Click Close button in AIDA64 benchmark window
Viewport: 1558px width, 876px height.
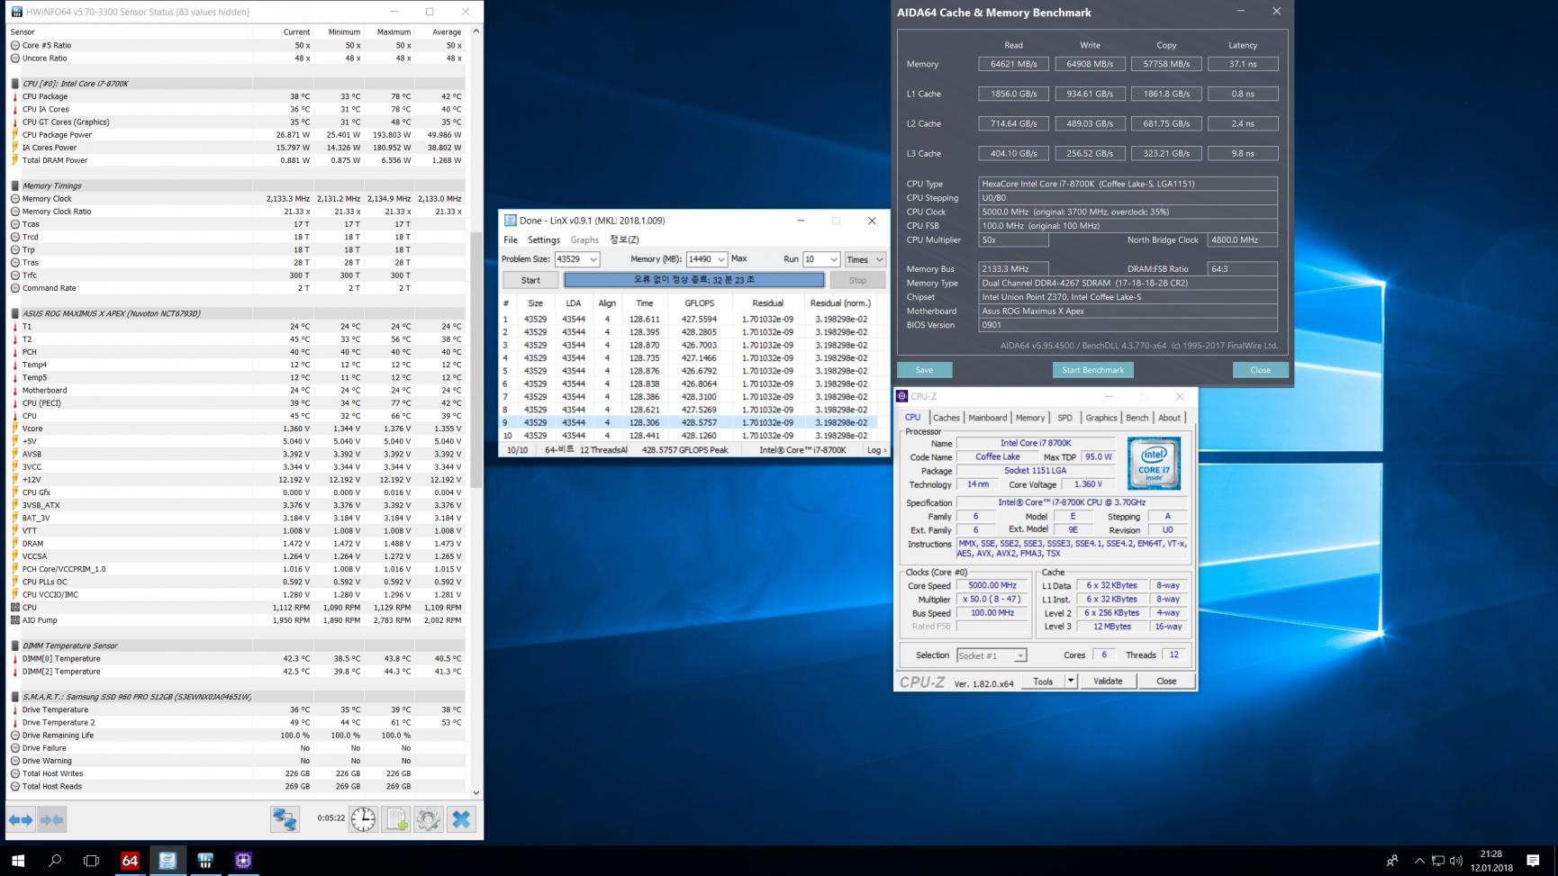point(1260,370)
